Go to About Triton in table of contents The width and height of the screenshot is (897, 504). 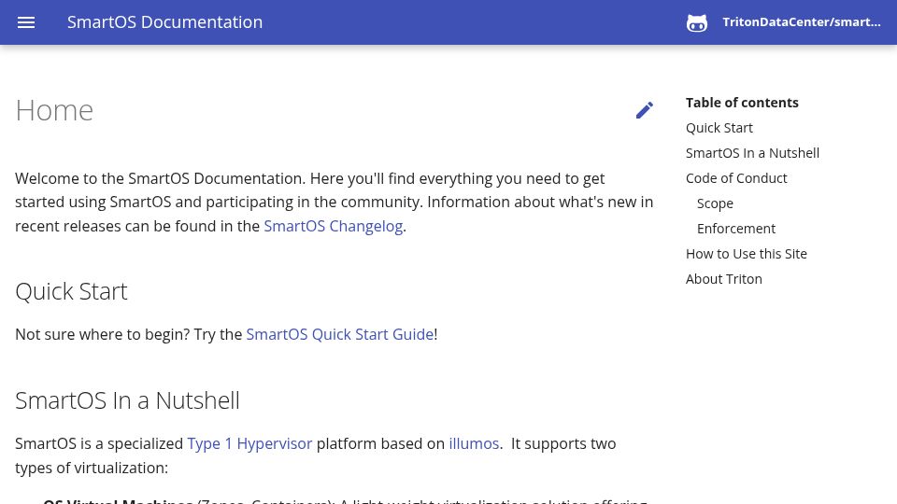(x=723, y=279)
